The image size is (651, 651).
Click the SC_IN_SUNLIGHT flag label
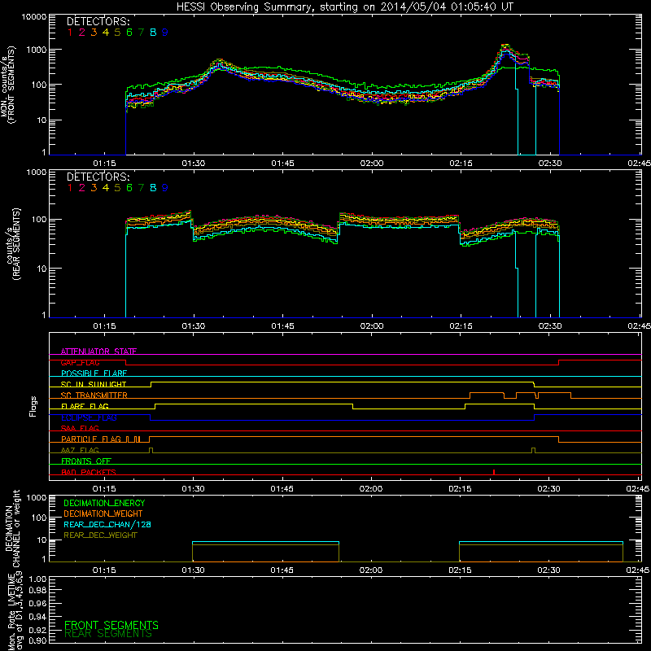94,384
